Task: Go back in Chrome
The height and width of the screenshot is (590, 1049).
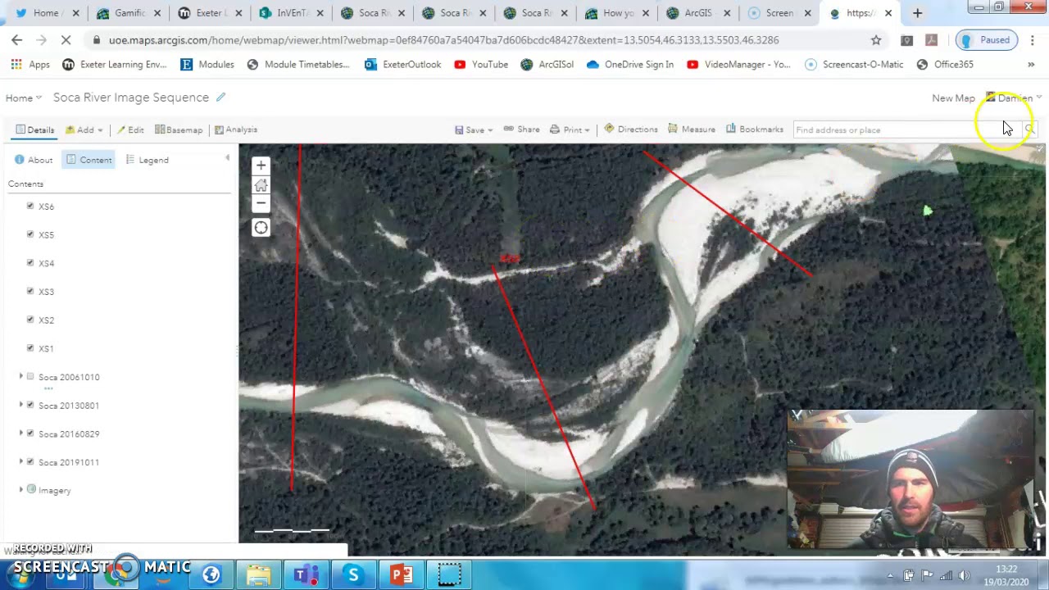Action: point(17,39)
